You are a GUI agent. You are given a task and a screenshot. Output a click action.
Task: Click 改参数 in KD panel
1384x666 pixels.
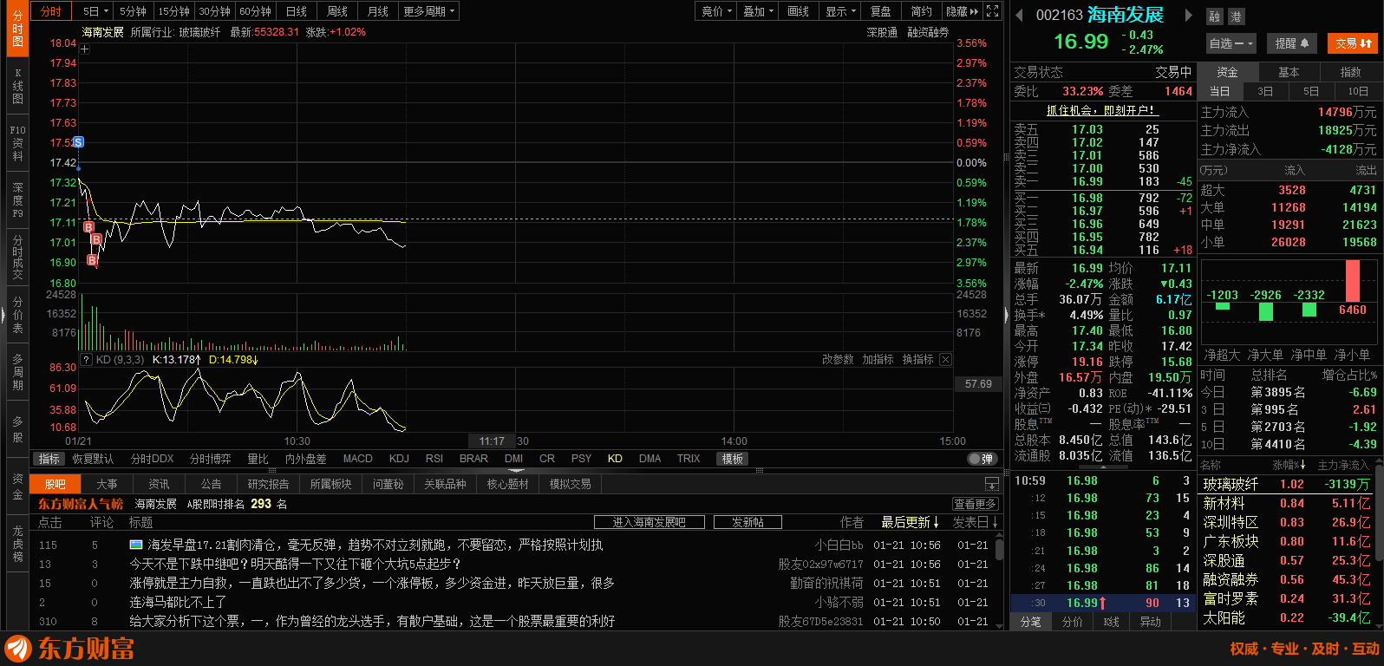(838, 359)
